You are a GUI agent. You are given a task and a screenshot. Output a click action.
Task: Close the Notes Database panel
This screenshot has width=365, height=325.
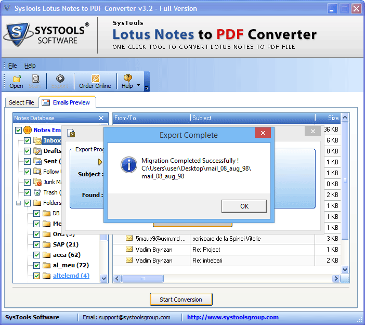101,118
